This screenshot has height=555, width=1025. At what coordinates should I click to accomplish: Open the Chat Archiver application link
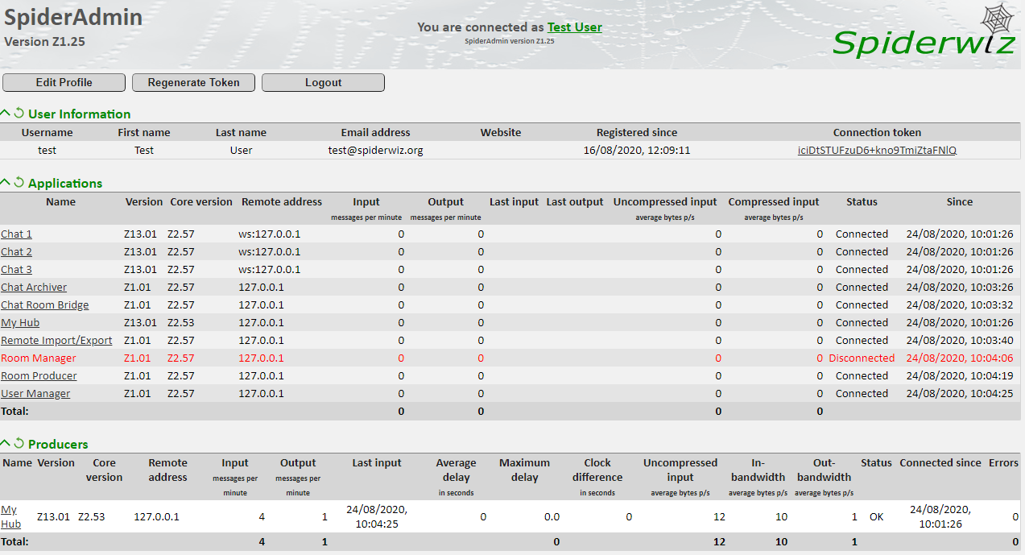34,287
